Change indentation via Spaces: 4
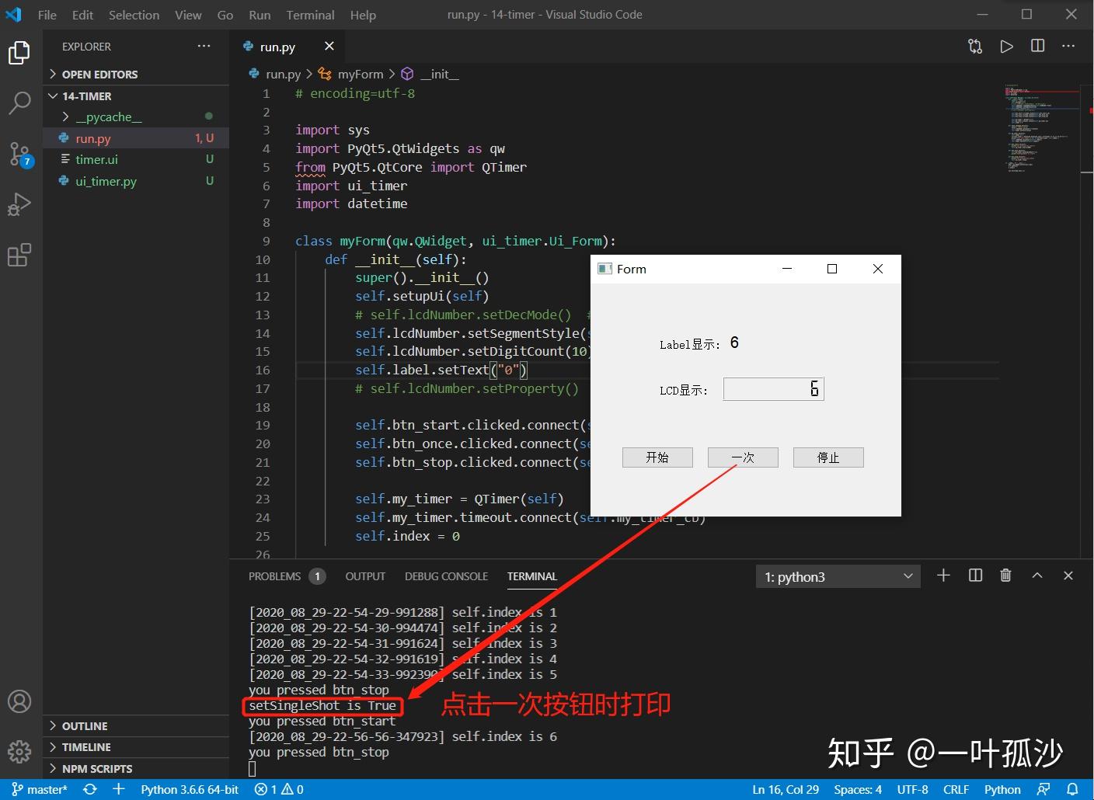The image size is (1094, 800). click(x=858, y=789)
